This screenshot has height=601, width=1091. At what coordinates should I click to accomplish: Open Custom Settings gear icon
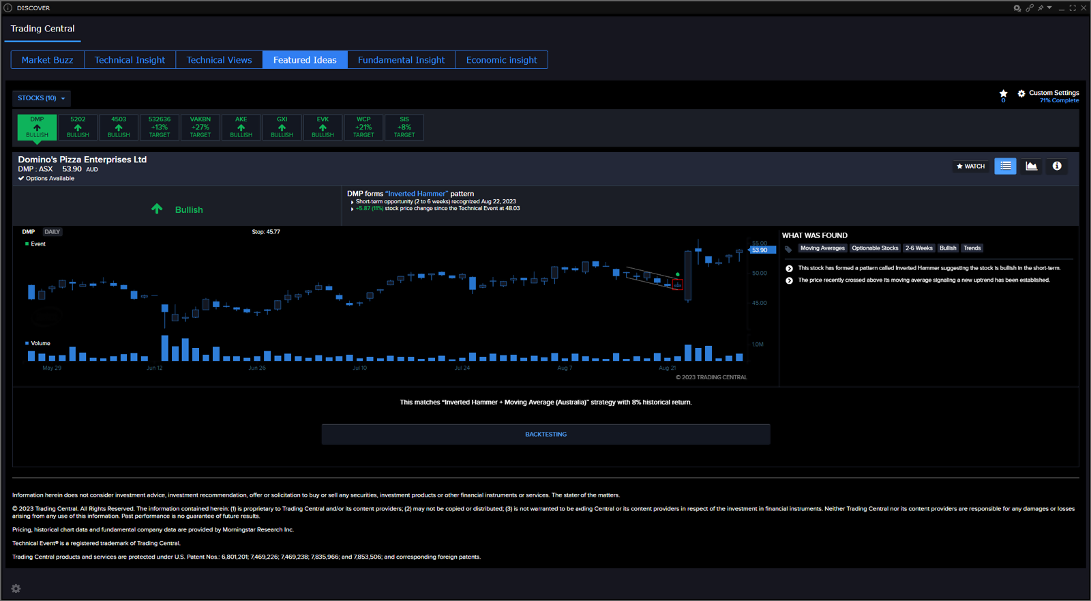1021,93
